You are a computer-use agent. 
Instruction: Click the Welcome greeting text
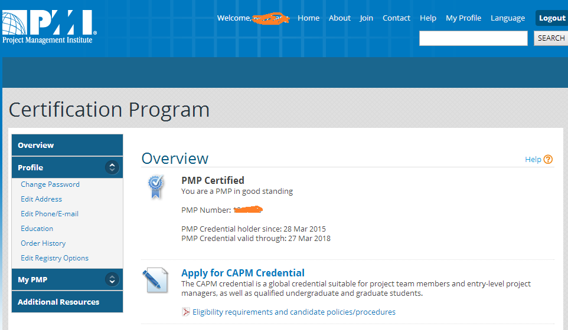point(234,18)
